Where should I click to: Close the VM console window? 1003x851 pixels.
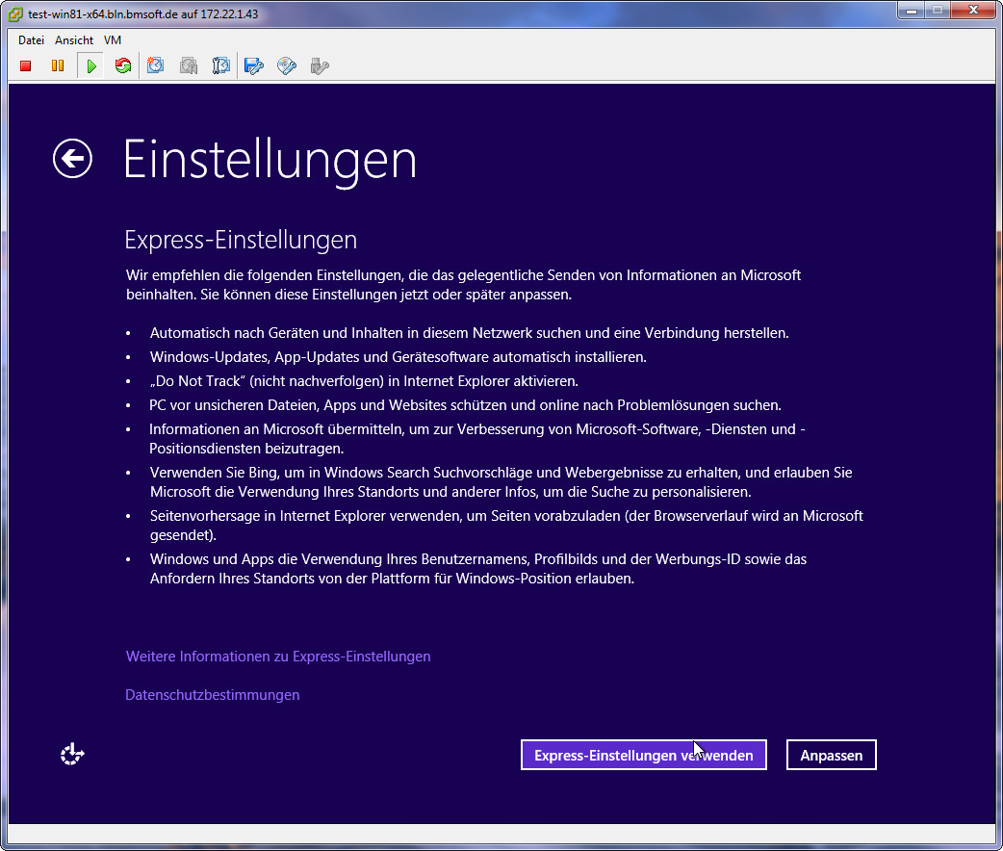973,11
